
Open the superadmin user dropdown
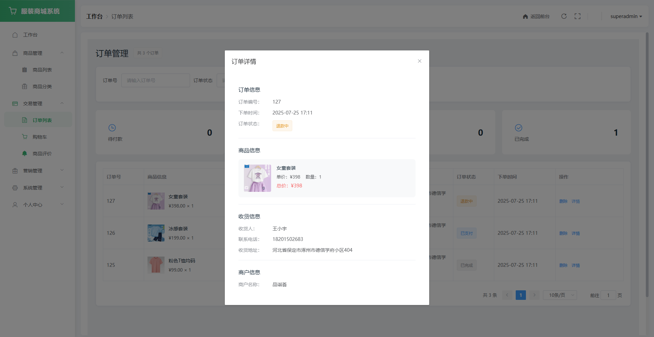pyautogui.click(x=626, y=16)
